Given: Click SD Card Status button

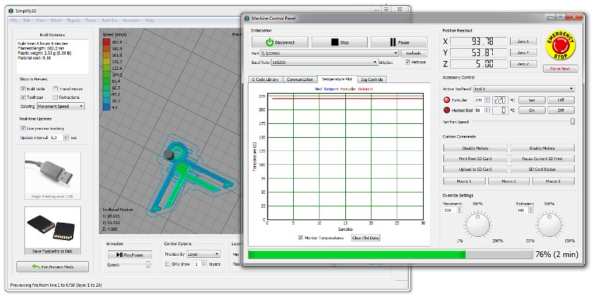Looking at the screenshot, I should [542, 169].
